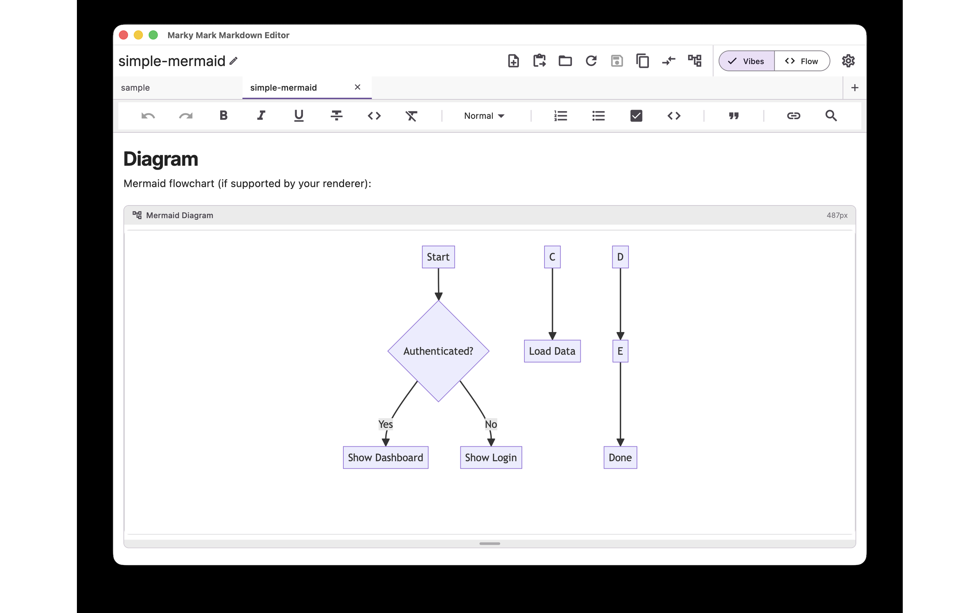980x613 pixels.
Task: Add a new tab with plus button
Action: point(854,88)
